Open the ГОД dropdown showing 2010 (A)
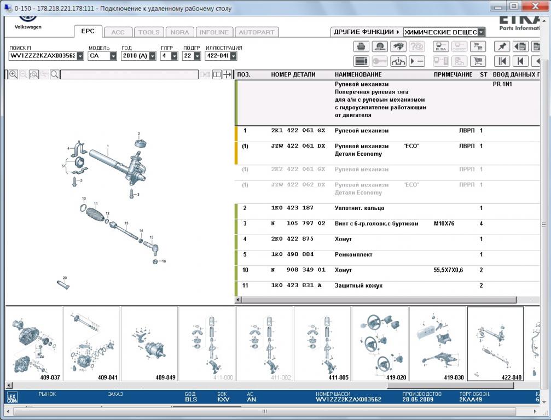Viewport: 551px width, 420px height. coord(152,56)
